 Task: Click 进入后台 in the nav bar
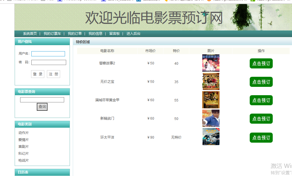click(133, 34)
